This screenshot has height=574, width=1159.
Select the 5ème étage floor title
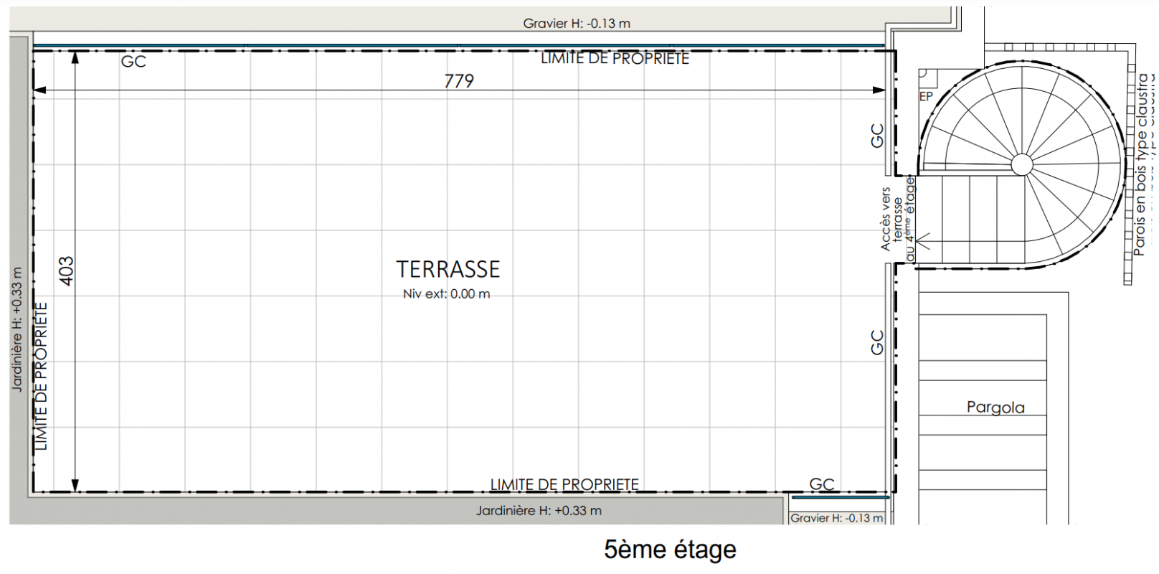[670, 550]
